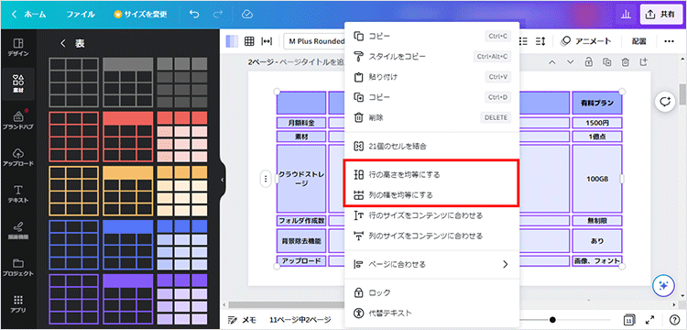Select 削除 menu item
Screen dimensions: 687x330
tap(432, 117)
